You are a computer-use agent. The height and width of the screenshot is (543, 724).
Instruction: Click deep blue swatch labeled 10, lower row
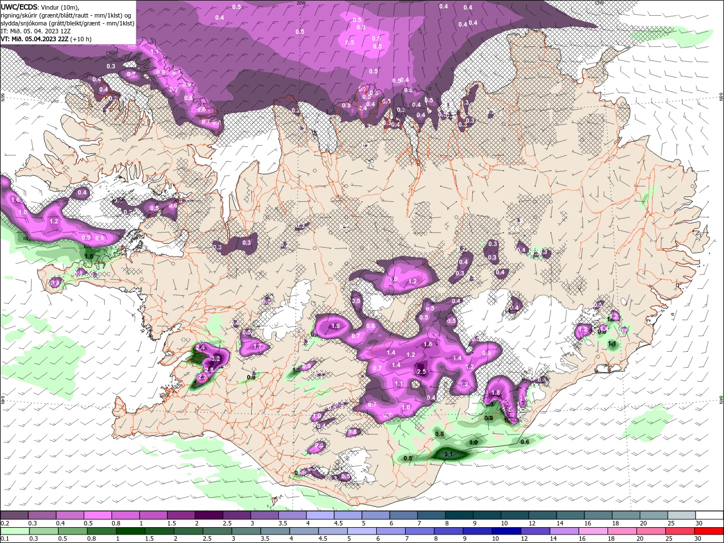click(506, 531)
